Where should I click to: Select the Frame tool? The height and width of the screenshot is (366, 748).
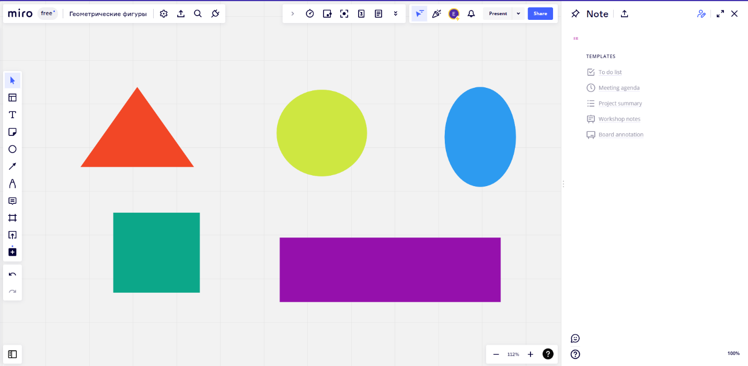tap(13, 218)
